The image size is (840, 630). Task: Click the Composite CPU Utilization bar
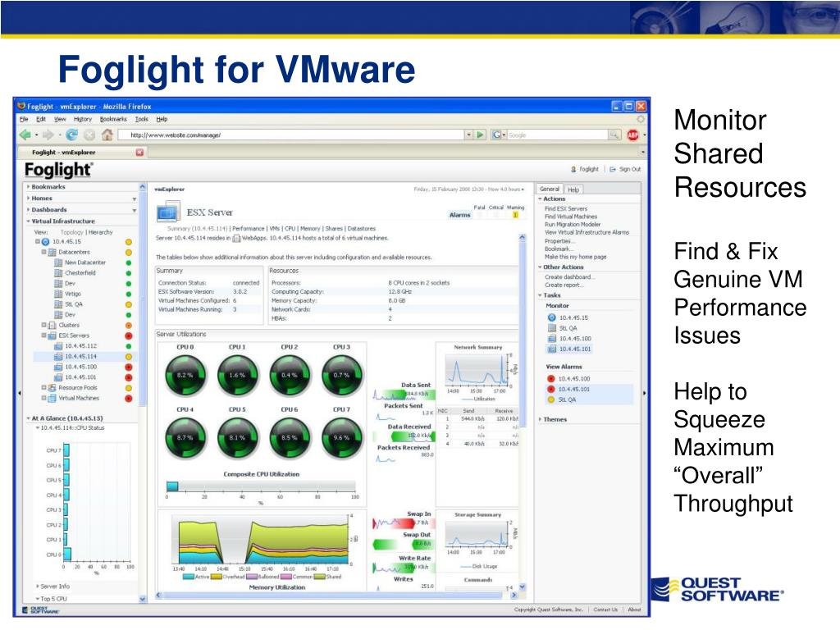[261, 486]
